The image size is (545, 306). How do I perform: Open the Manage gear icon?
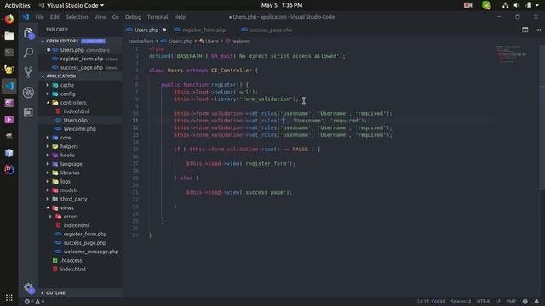pyautogui.click(x=28, y=287)
